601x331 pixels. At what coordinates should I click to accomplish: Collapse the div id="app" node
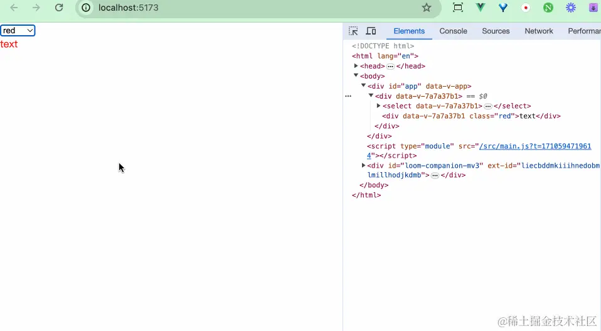pyautogui.click(x=363, y=86)
